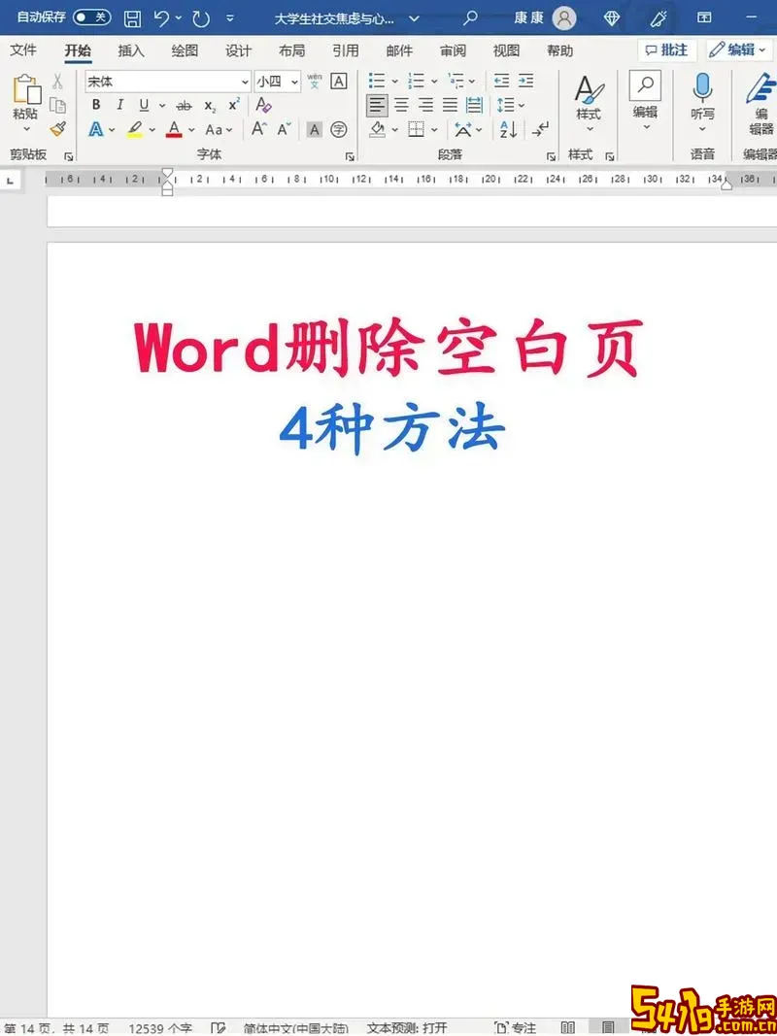
Task: Open the 编辑 mode dropdown button
Action: (x=737, y=50)
